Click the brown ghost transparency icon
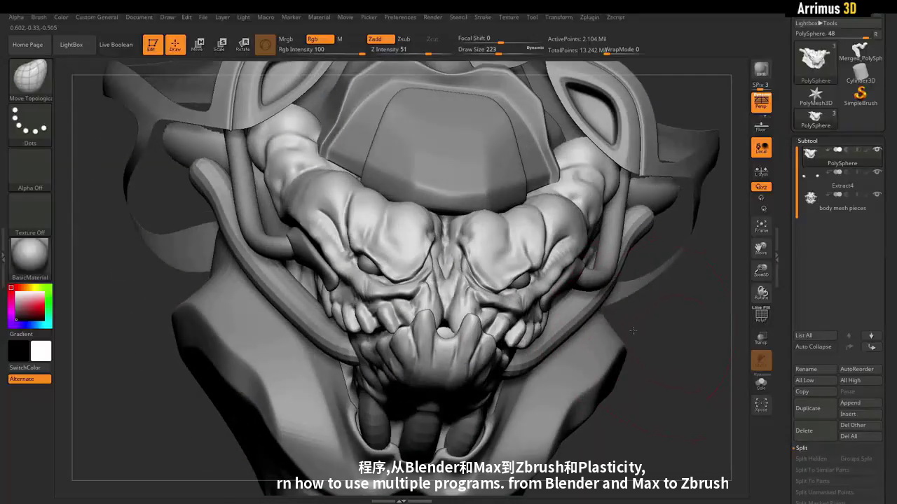 [761, 360]
